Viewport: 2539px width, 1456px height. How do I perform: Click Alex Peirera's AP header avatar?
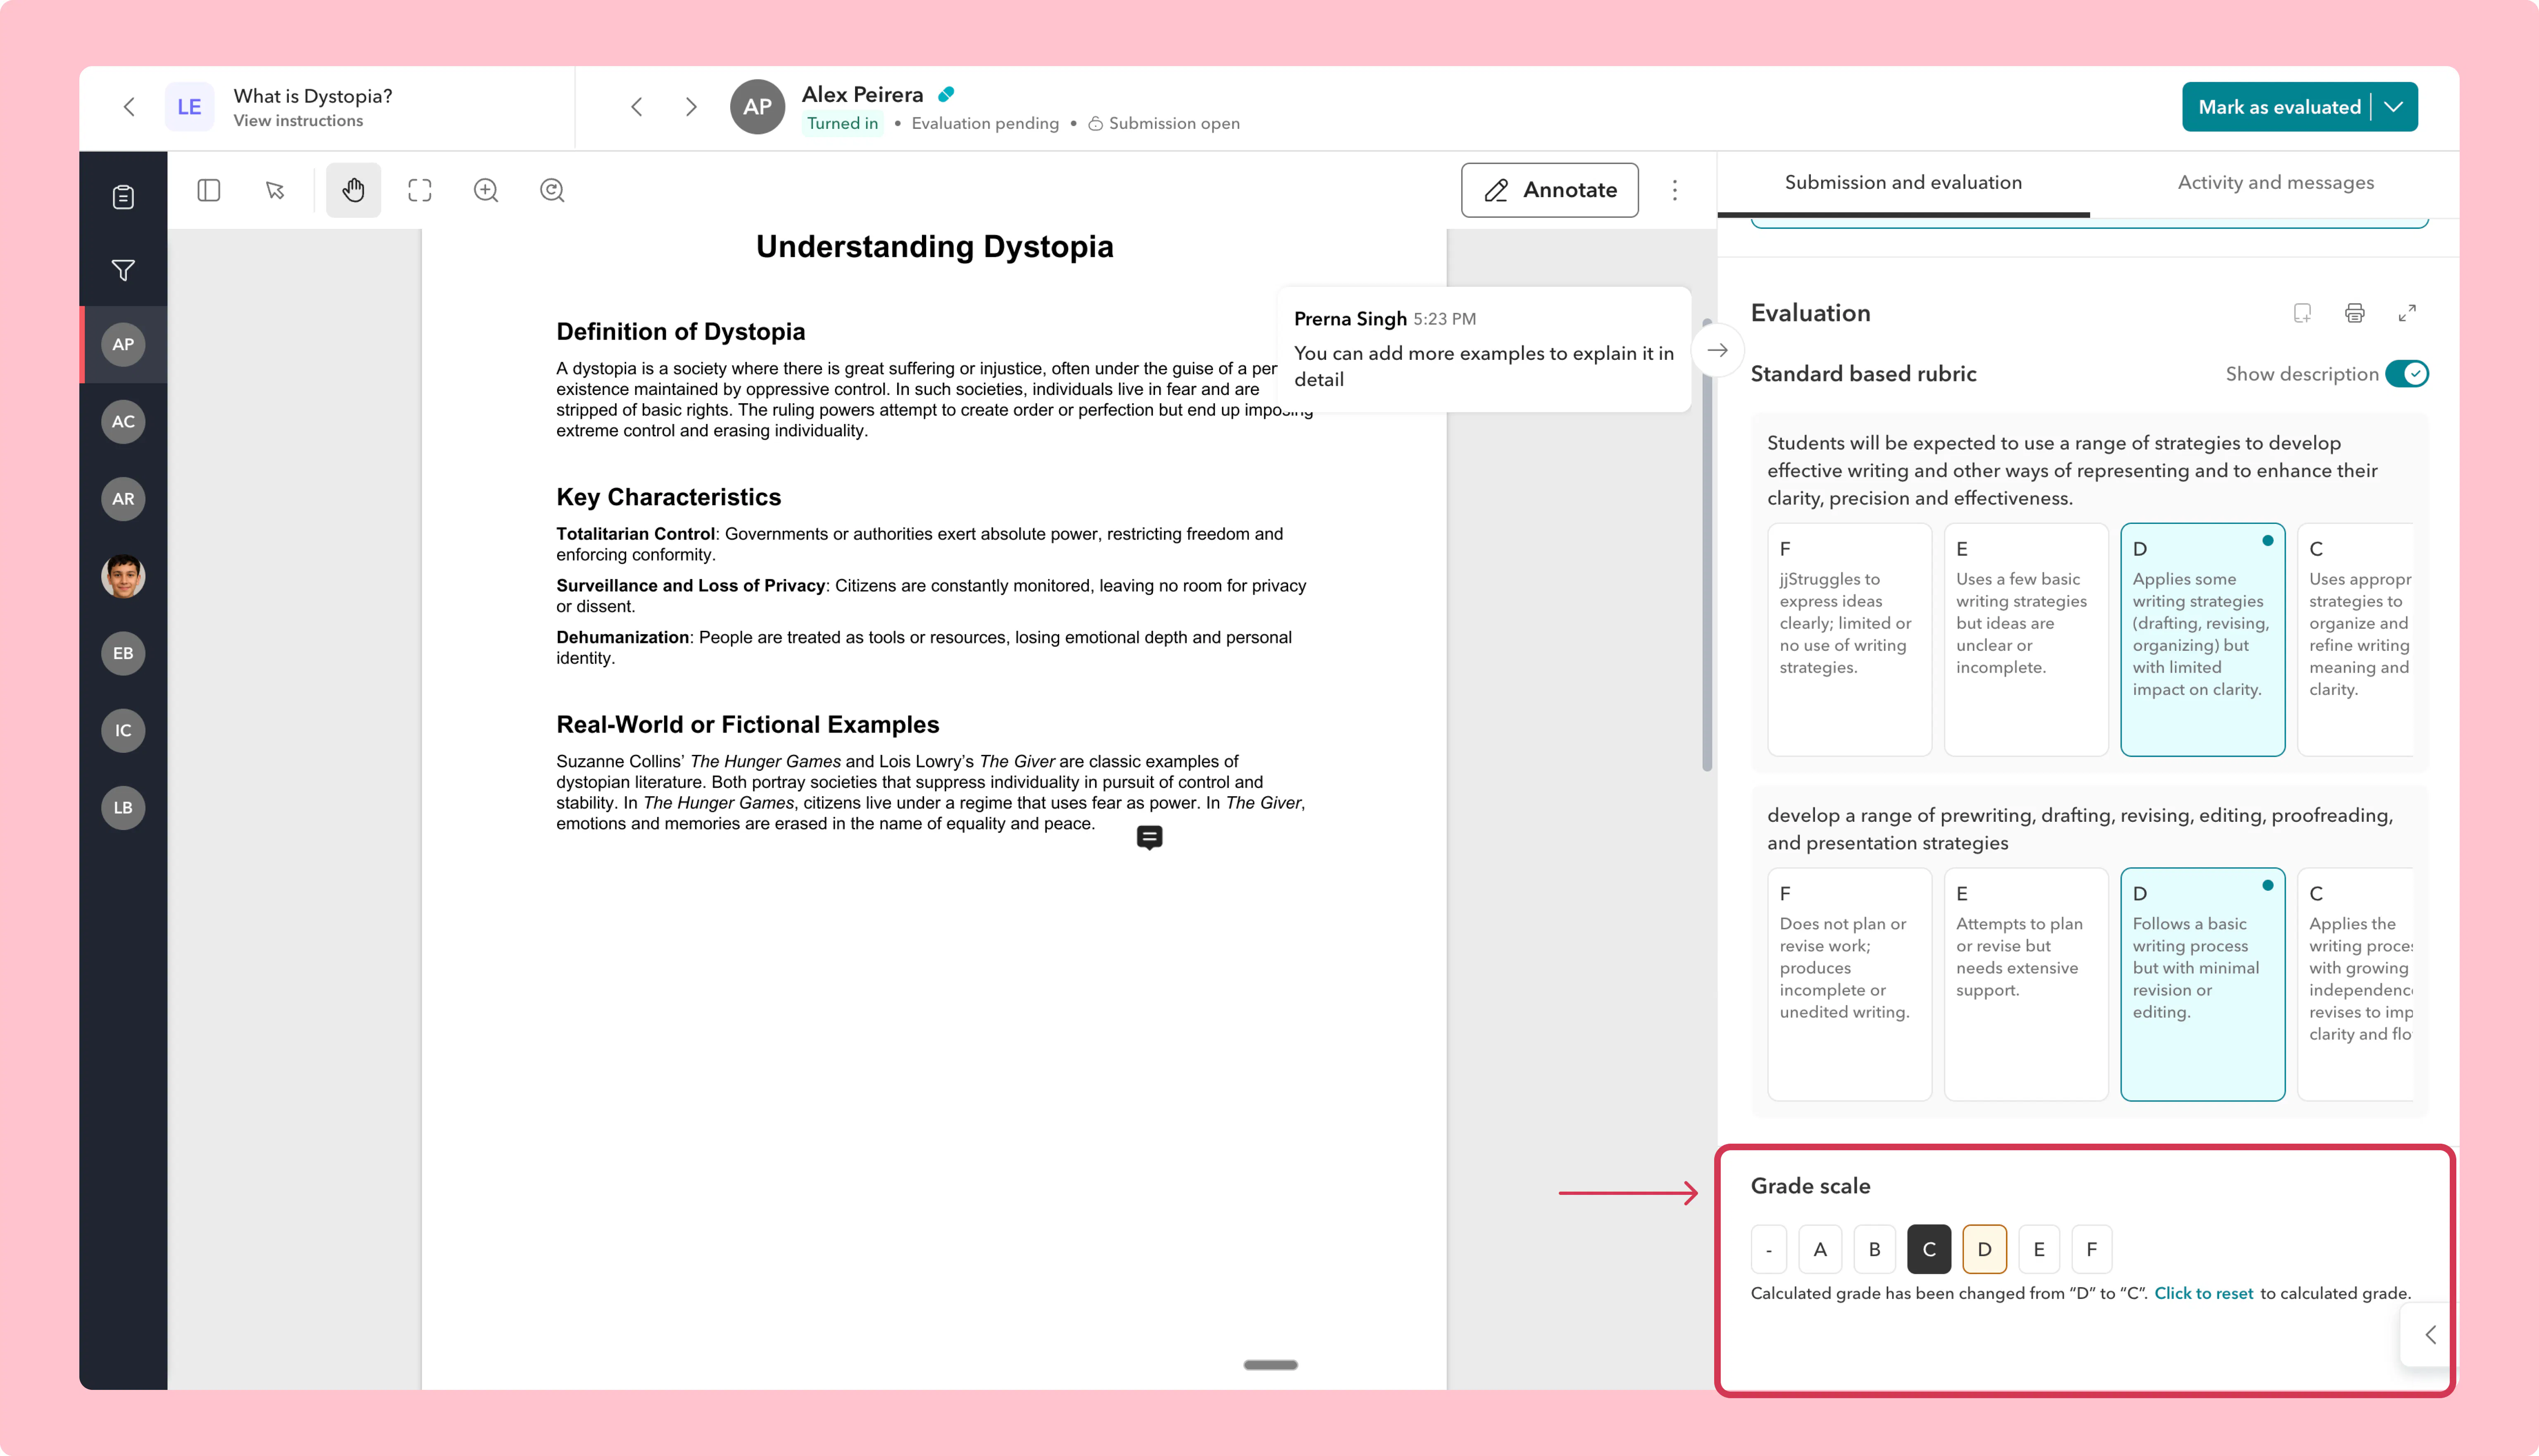757,107
